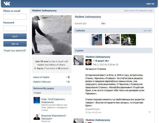Image resolution: width=159 pixels, height=123 pixels.
Task: Focus the Password input field
Action: point(15,28)
